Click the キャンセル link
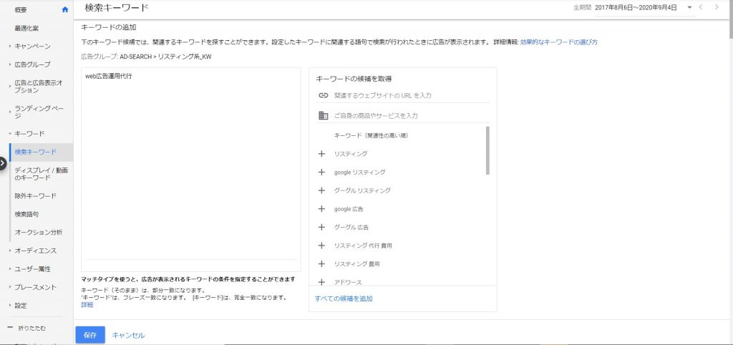The image size is (733, 345). 129,335
